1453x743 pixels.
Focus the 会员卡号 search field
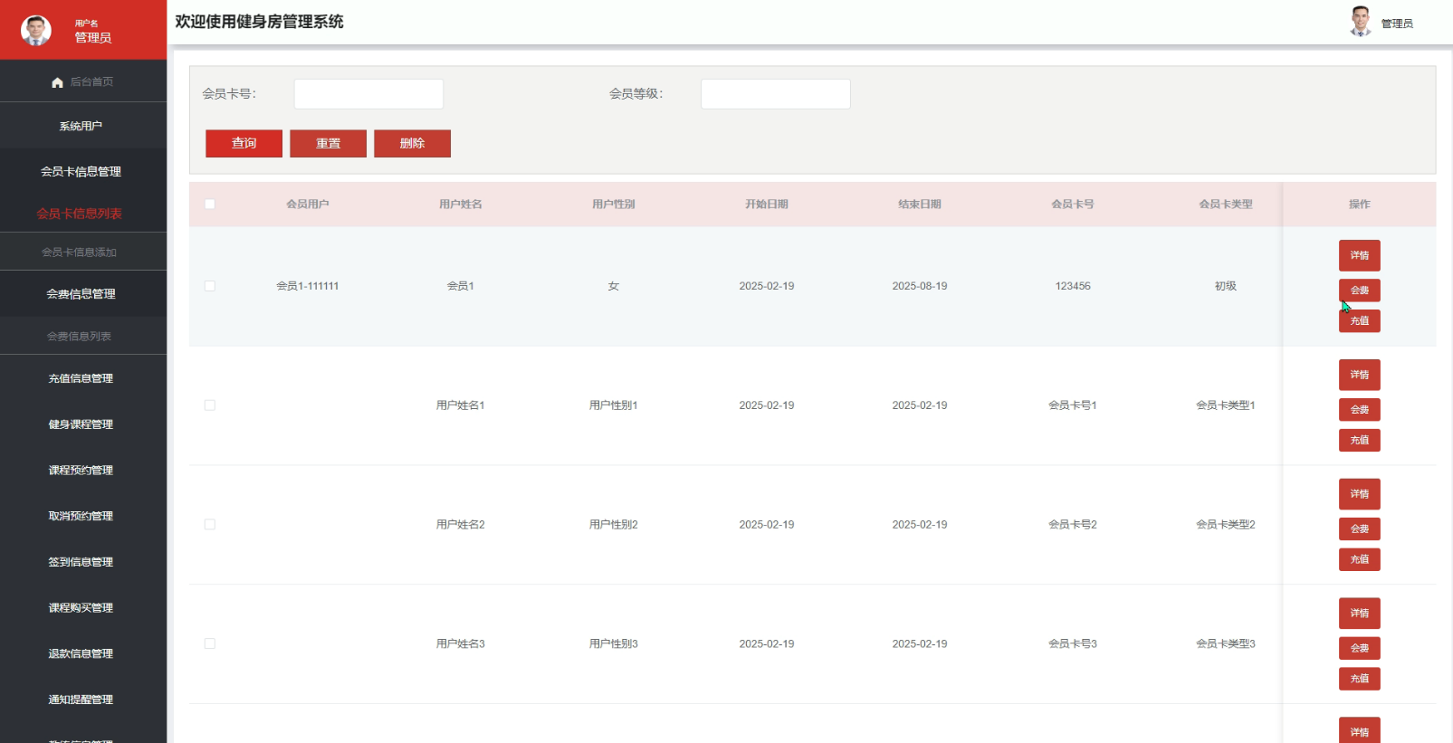368,94
